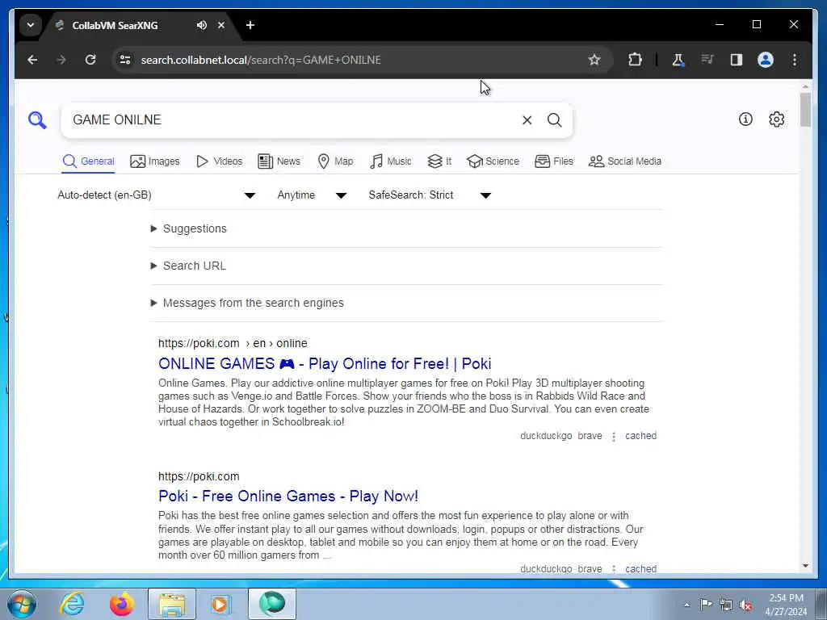The image size is (827, 620).
Task: Switch to Images tab
Action: click(x=155, y=161)
